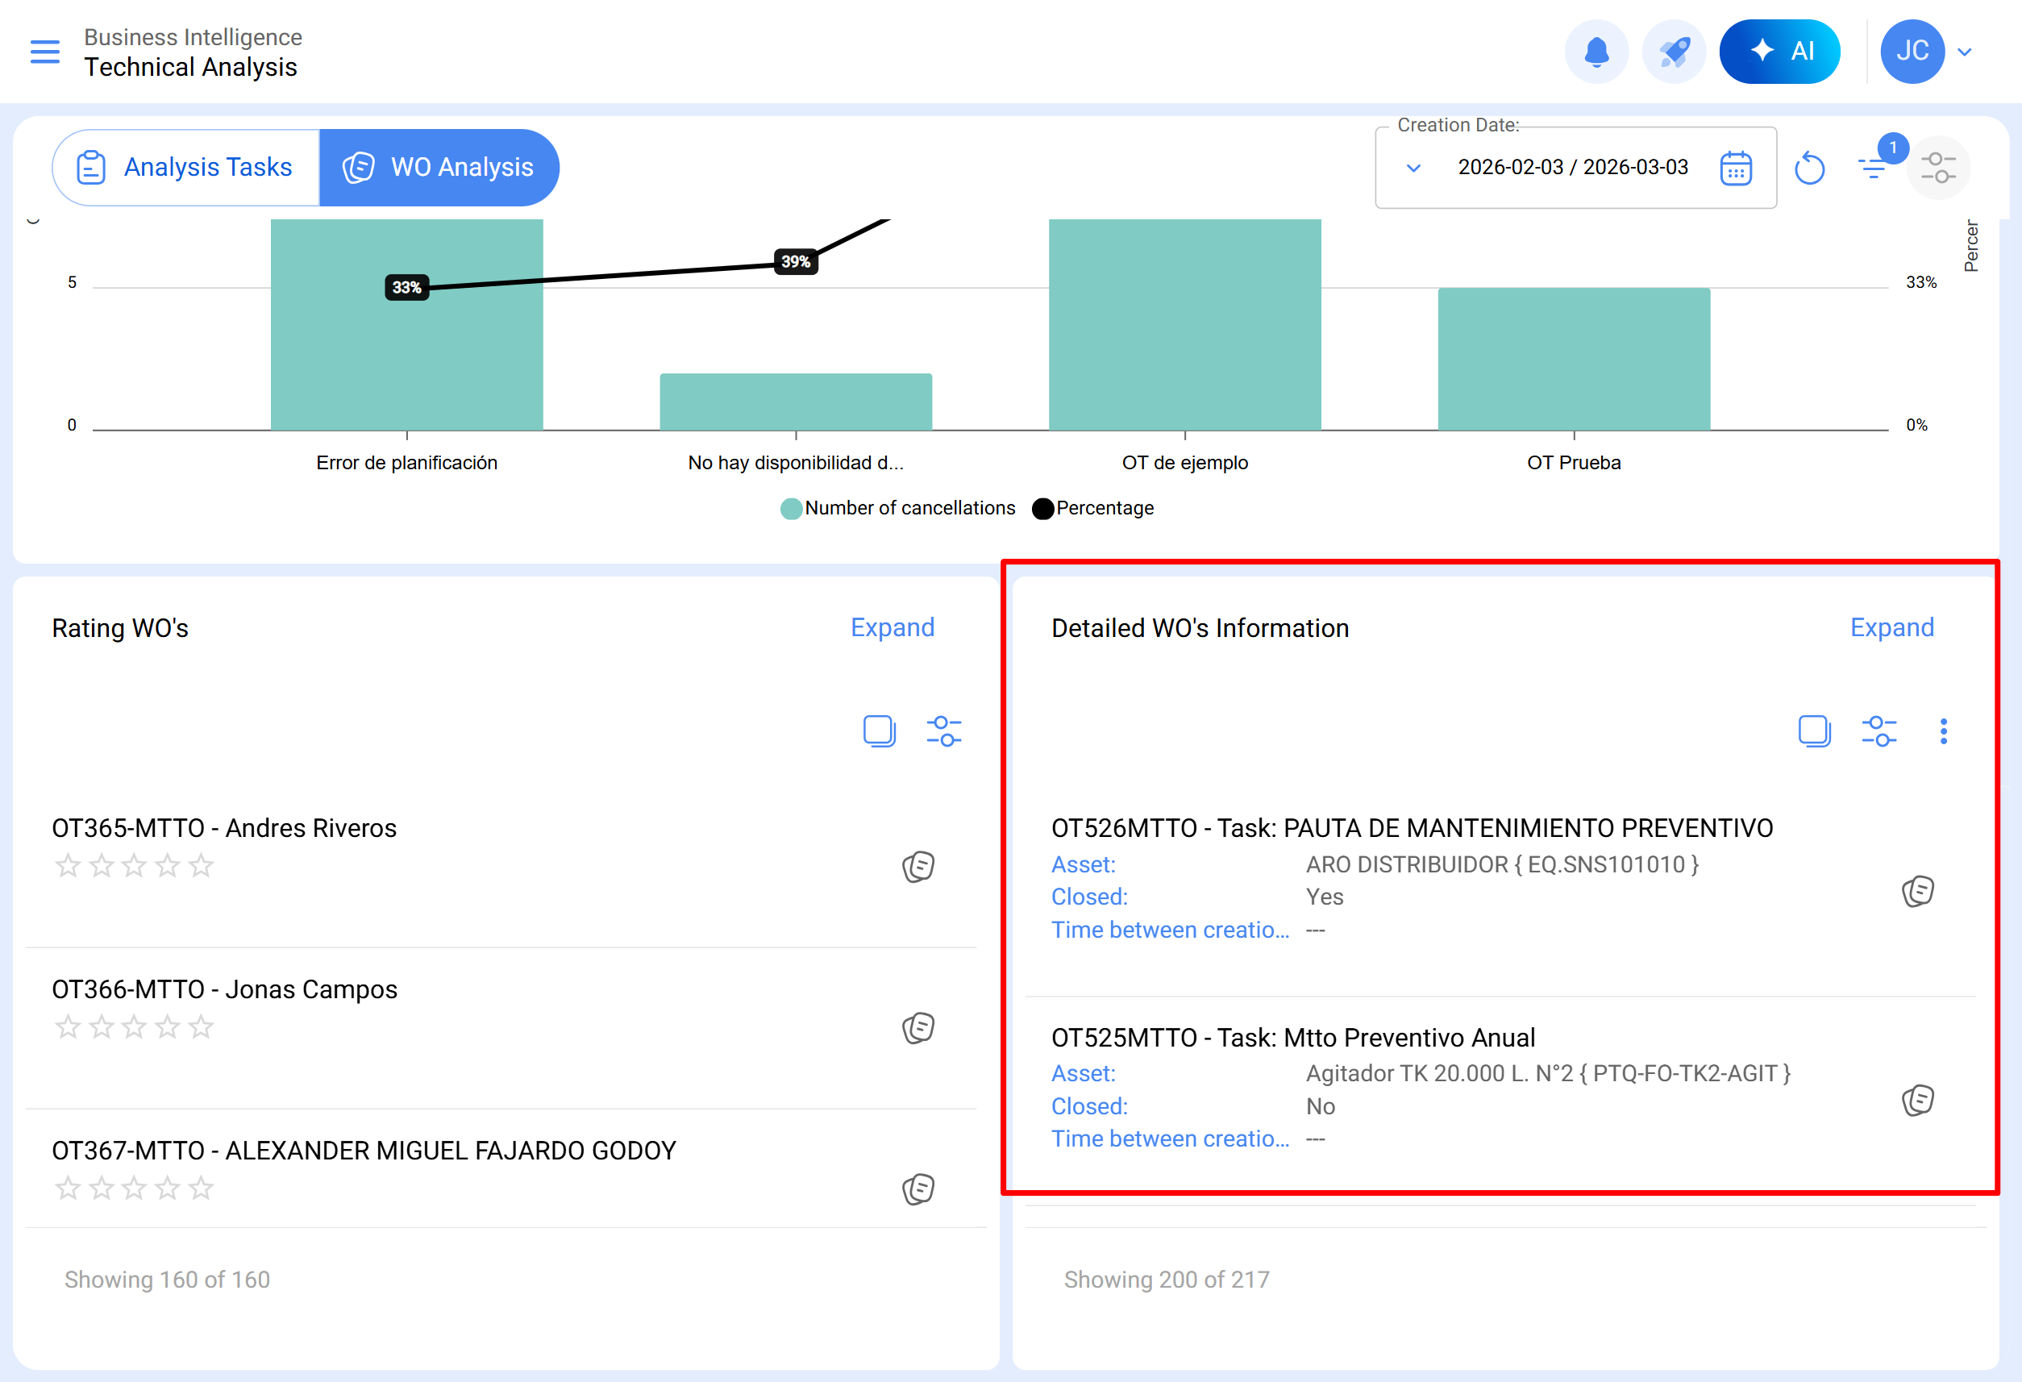Click the rocket launch icon
The width and height of the screenshot is (2022, 1382).
[x=1673, y=52]
